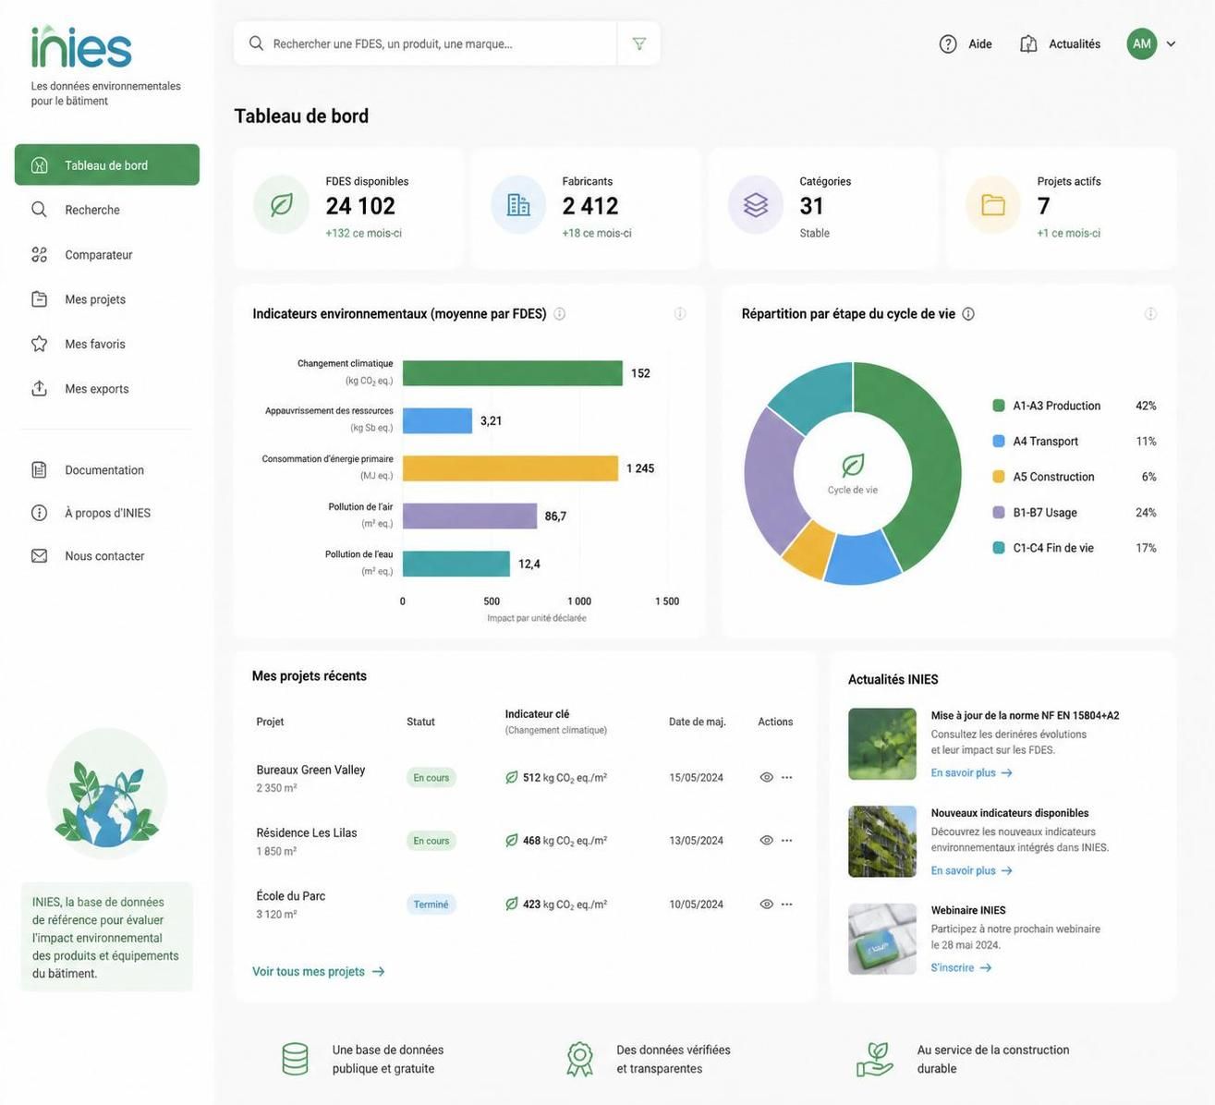
Task: Click the search magnifier icon in search bar
Action: tap(256, 43)
